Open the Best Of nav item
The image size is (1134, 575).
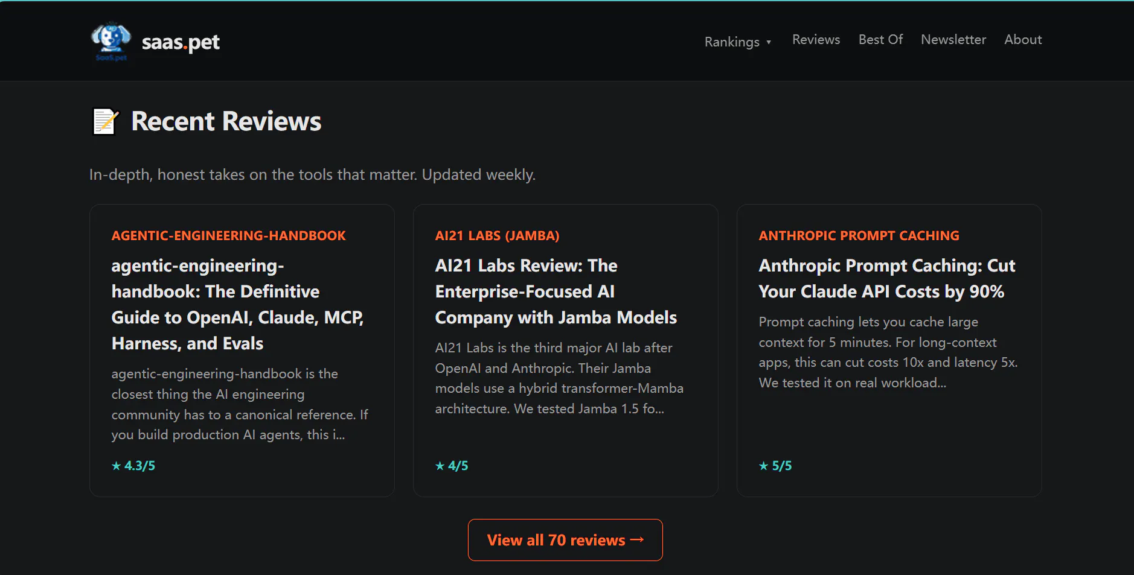point(880,40)
